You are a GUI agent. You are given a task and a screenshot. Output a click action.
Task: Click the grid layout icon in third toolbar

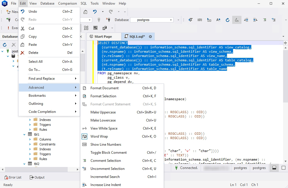(86, 28)
